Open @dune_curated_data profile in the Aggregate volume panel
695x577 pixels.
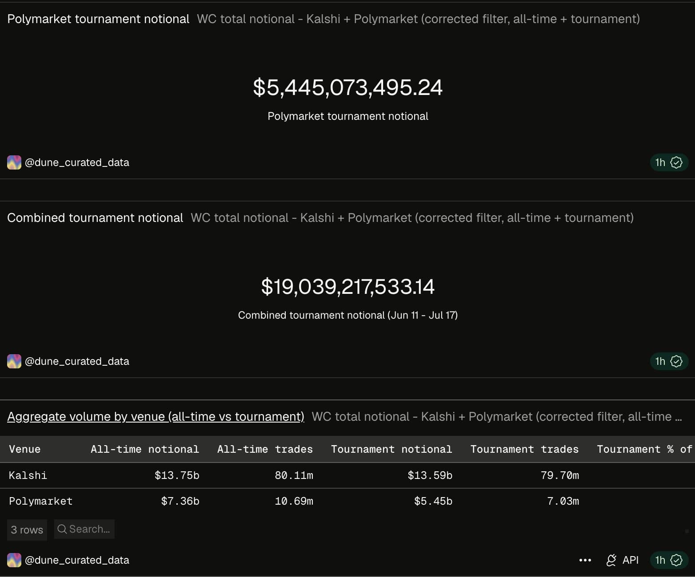pos(77,560)
